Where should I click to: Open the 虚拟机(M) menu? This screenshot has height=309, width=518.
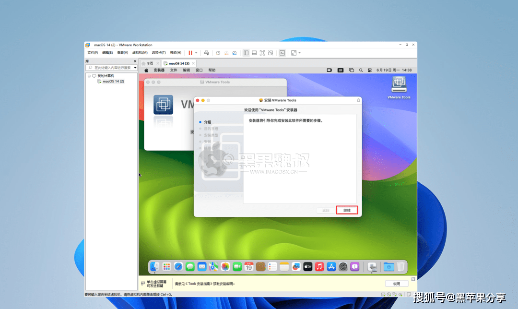140,53
